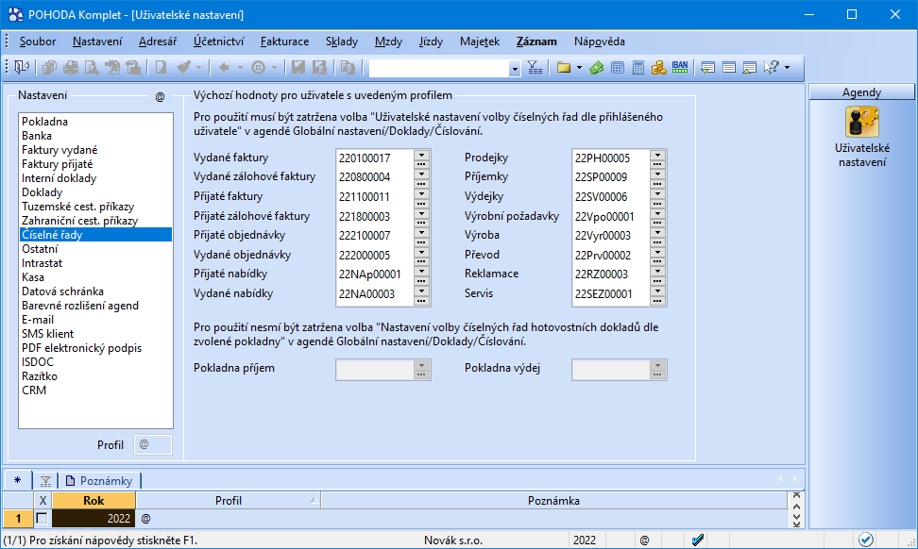The height and width of the screenshot is (549, 918).
Task: Click the Uživatelské nastavení agenda icon
Action: coord(861,123)
